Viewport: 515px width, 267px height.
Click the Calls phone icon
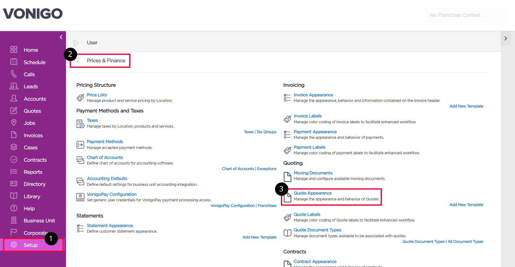pyautogui.click(x=14, y=74)
